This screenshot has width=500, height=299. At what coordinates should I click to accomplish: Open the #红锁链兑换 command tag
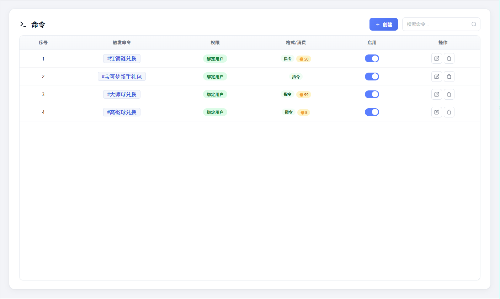(x=122, y=58)
